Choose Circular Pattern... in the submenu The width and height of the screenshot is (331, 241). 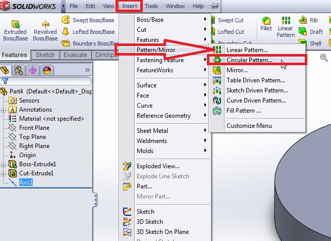[257, 60]
